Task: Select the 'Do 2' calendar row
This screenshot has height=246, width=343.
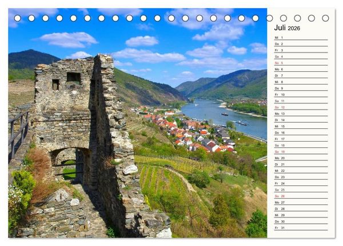Action: [x=301, y=44]
